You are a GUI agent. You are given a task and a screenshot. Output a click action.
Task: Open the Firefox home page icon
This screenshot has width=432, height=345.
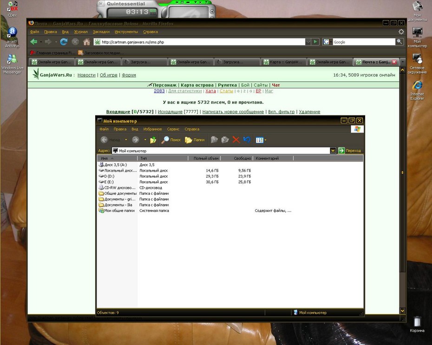click(87, 42)
